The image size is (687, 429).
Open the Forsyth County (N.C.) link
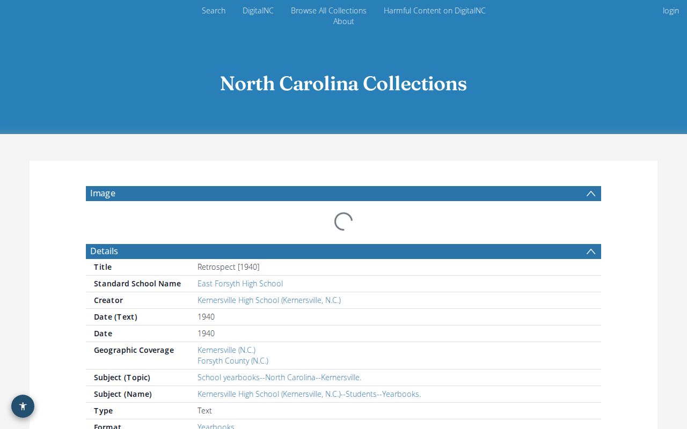[233, 361]
